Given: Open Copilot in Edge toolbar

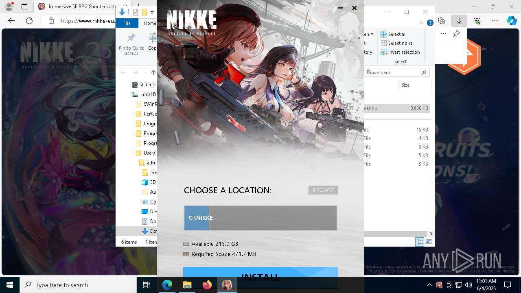Looking at the screenshot, I should tap(512, 21).
